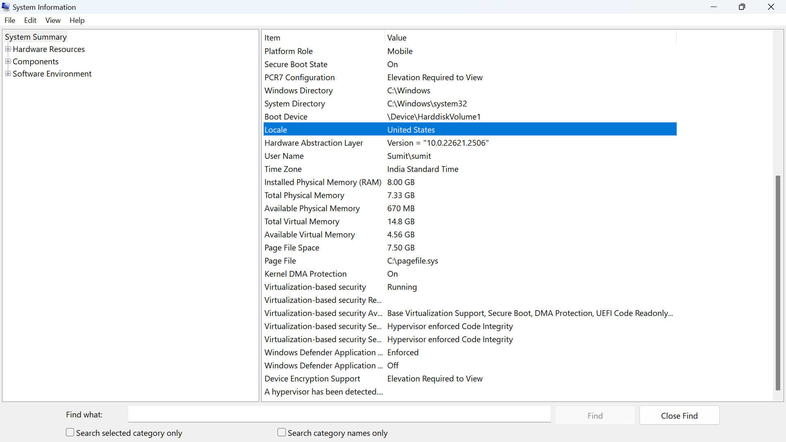Select the Available Virtual Memory row
This screenshot has width=786, height=442.
[x=470, y=235]
